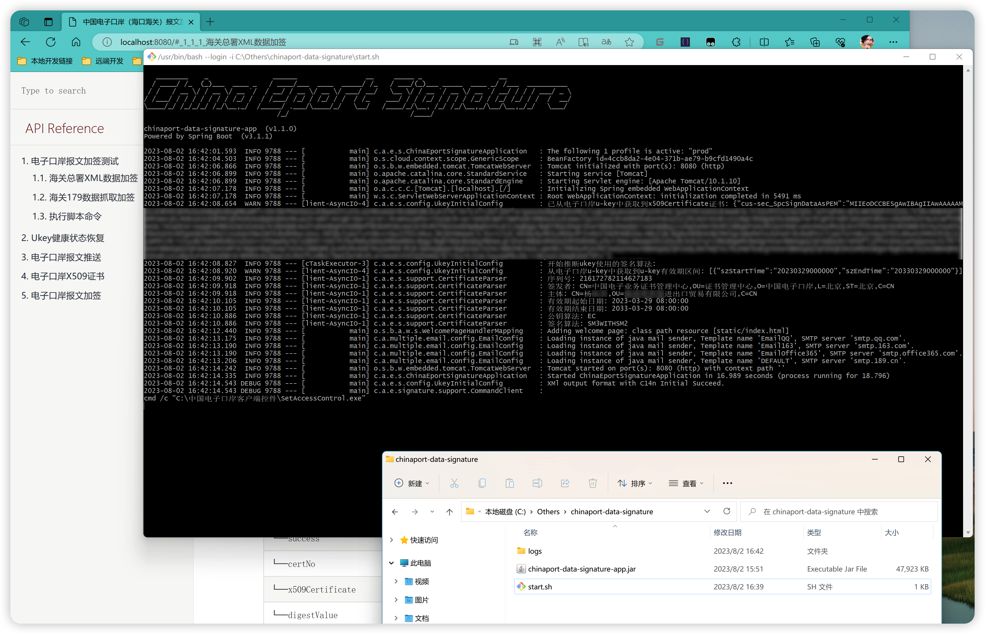Go back in File Explorer
The width and height of the screenshot is (985, 634).
pyautogui.click(x=395, y=512)
